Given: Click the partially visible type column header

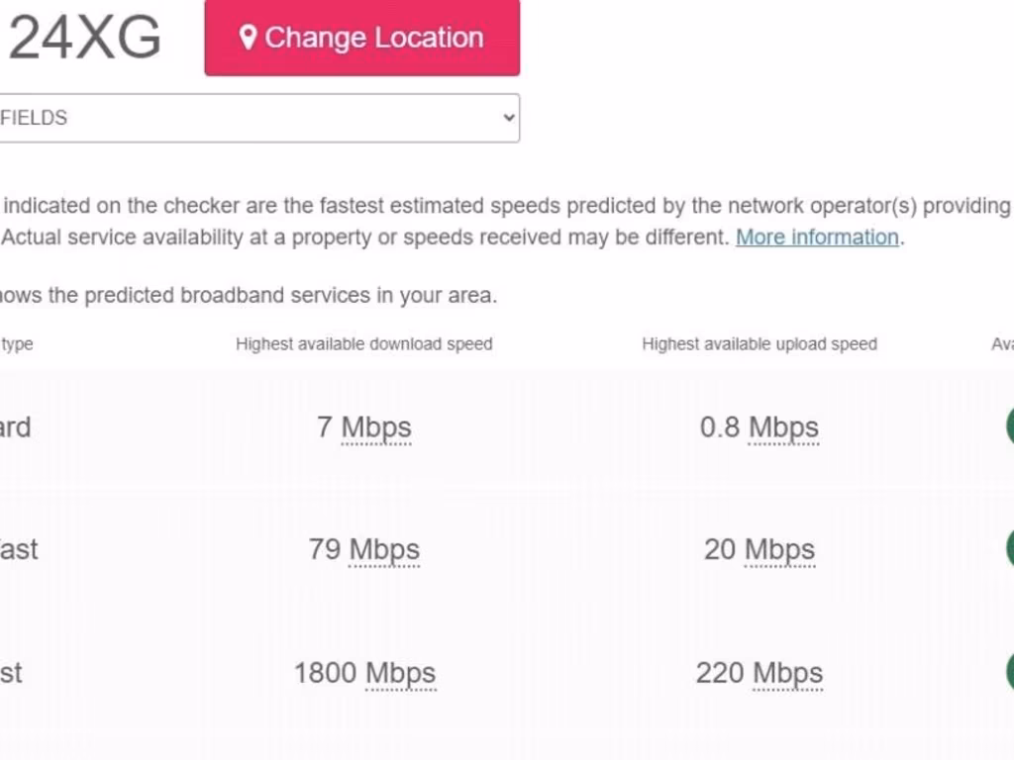Looking at the screenshot, I should point(17,344).
